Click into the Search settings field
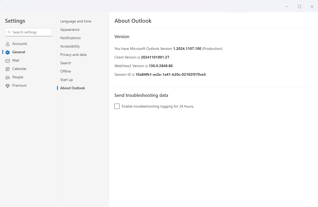The image size is (318, 207). (28, 32)
